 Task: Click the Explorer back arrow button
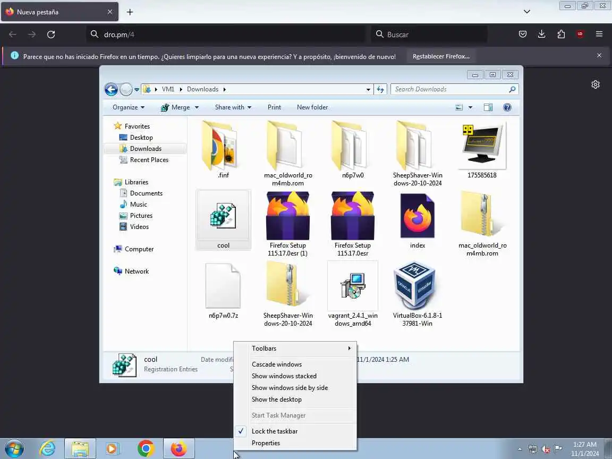111,89
